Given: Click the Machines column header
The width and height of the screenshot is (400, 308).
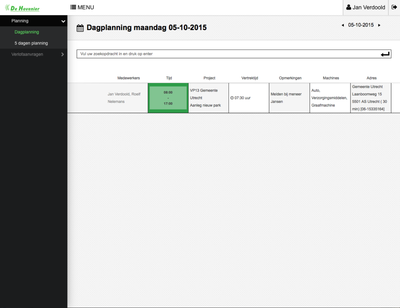Looking at the screenshot, I should click(x=331, y=78).
